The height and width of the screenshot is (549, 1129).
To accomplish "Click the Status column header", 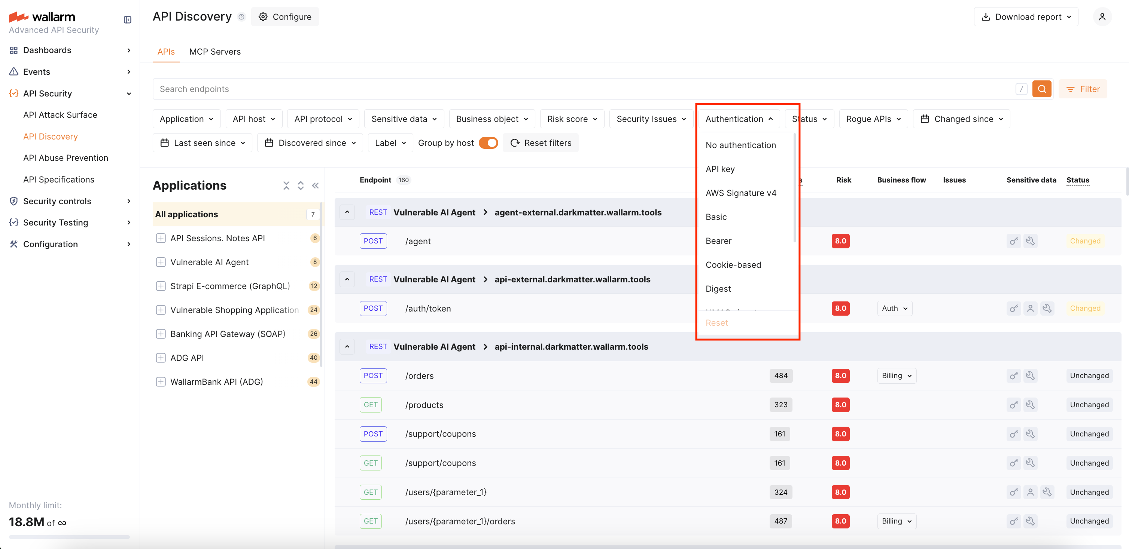I will (x=1078, y=180).
